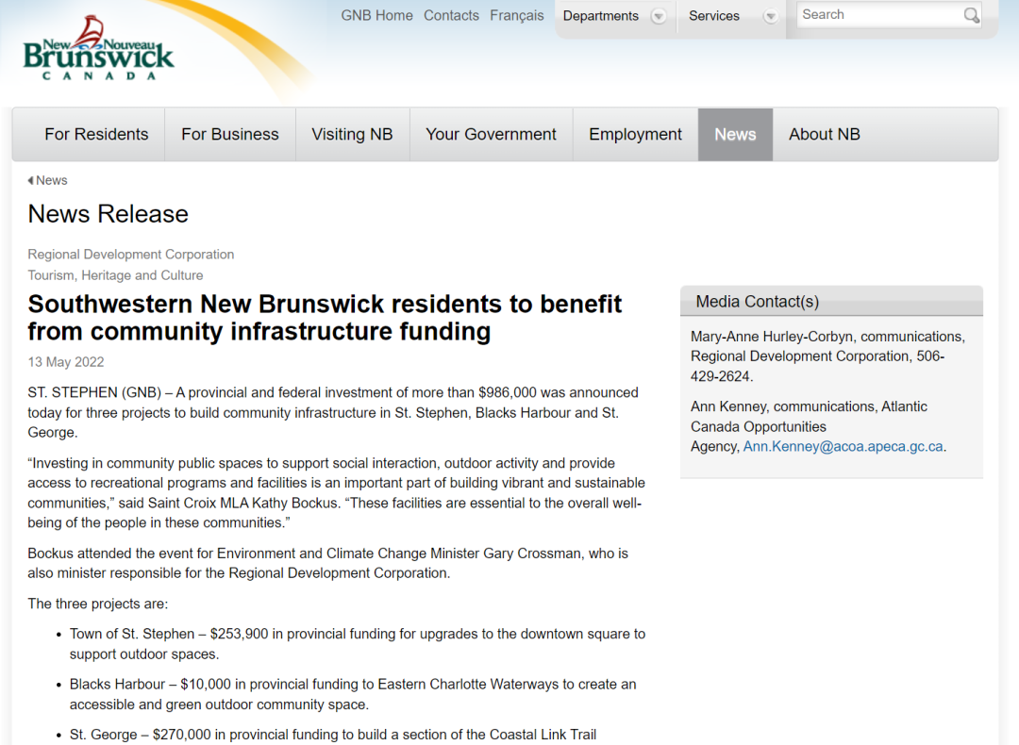Click the back arrow beside News breadcrumb
Screen dimensions: 1019x745
pos(30,180)
